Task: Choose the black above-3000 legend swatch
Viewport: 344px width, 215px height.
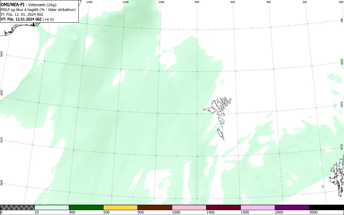Action: [x=326, y=207]
